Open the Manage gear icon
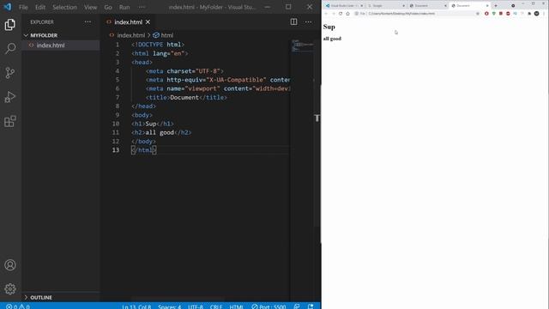This screenshot has width=549, height=309. (10, 288)
